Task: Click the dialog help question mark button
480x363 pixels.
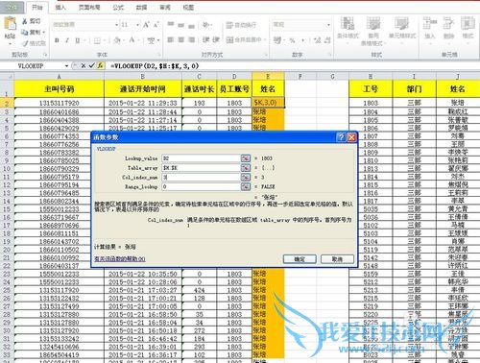Action: (x=341, y=137)
